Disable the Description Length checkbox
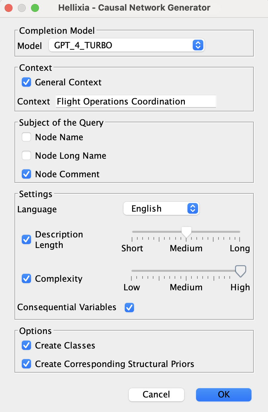This screenshot has height=412, width=268. point(26,239)
